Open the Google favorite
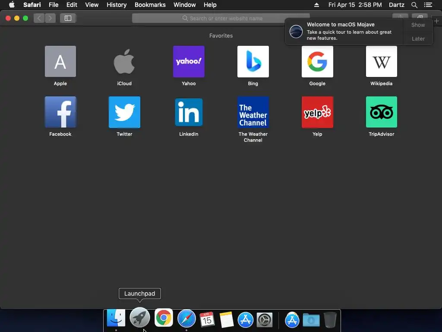Image resolution: width=442 pixels, height=332 pixels. (x=317, y=61)
